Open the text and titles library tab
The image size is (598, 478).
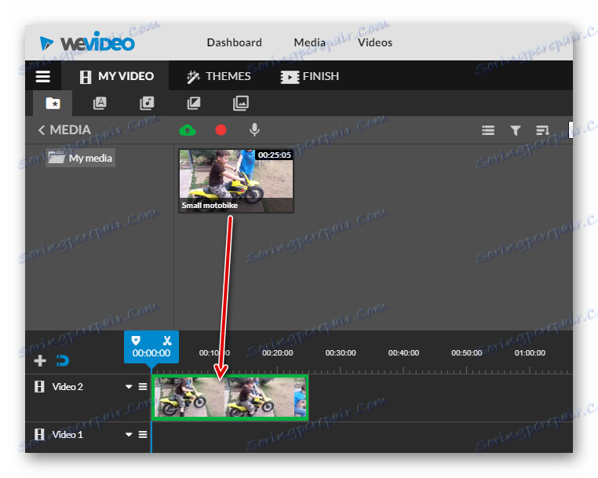[100, 103]
